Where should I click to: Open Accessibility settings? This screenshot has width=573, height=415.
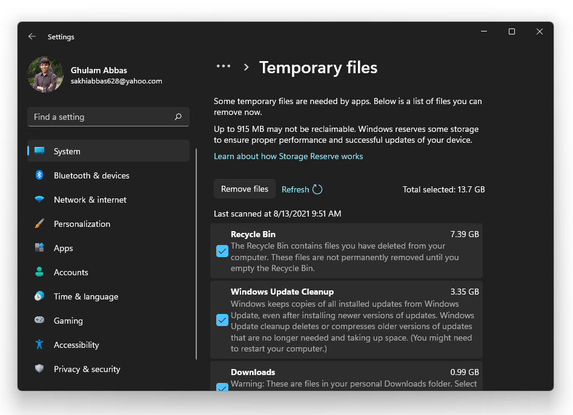[108, 345]
